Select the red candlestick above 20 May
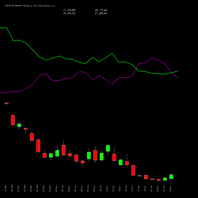This screenshot has width=198, height=198. coord(13,120)
